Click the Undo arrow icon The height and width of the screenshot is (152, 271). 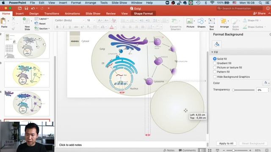(x=33, y=8)
